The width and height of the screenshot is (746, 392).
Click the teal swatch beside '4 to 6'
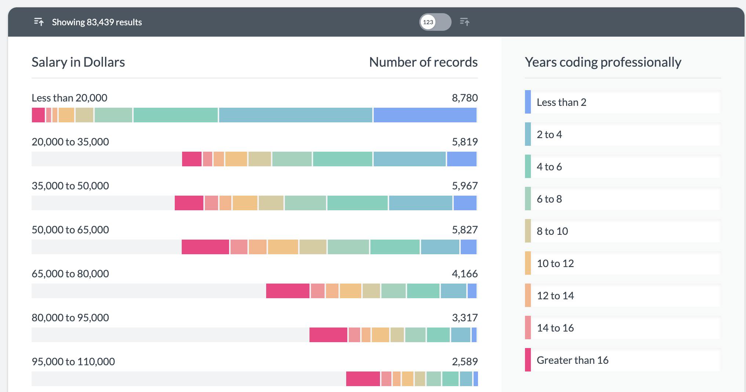[528, 167]
